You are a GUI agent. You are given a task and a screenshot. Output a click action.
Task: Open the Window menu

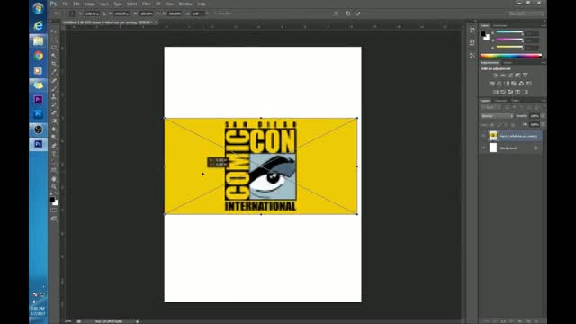[185, 4]
